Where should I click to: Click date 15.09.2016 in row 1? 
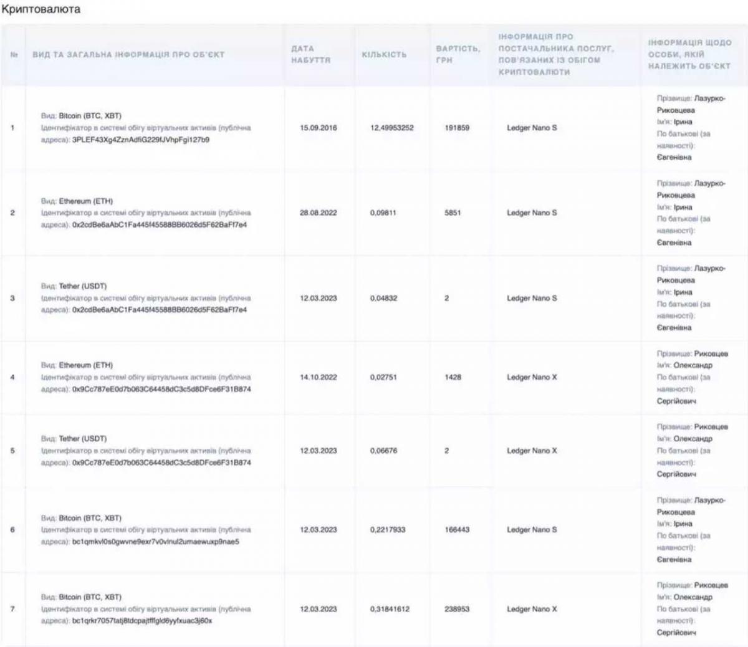tap(319, 128)
